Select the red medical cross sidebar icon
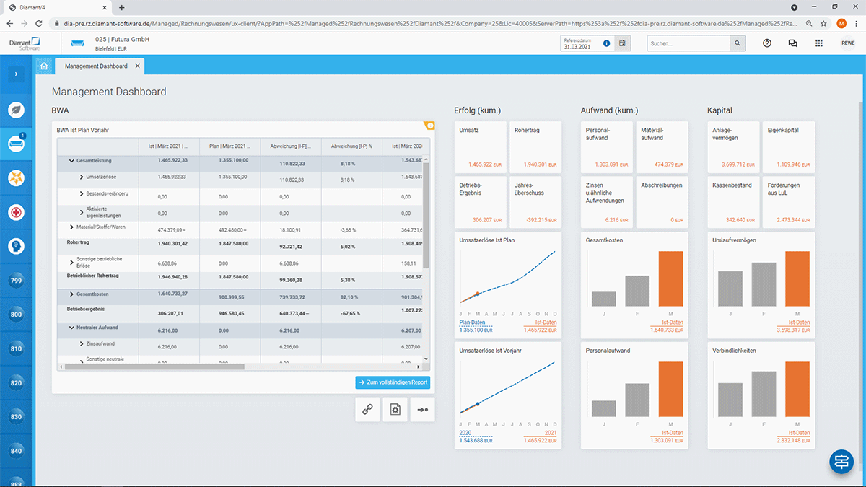866x487 pixels. pyautogui.click(x=17, y=212)
